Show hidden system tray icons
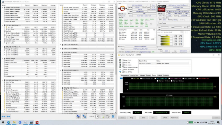The width and height of the screenshot is (222, 125). [195, 122]
